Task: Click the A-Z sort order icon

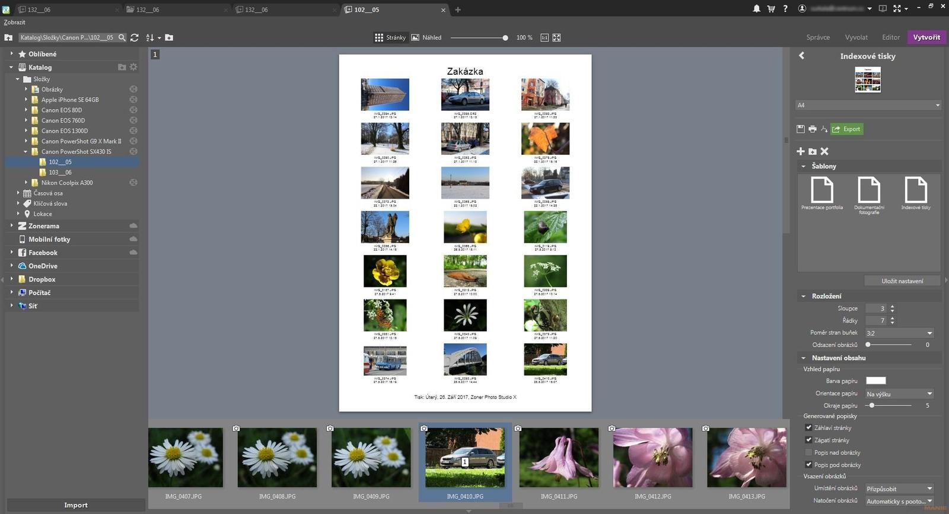Action: coord(150,37)
